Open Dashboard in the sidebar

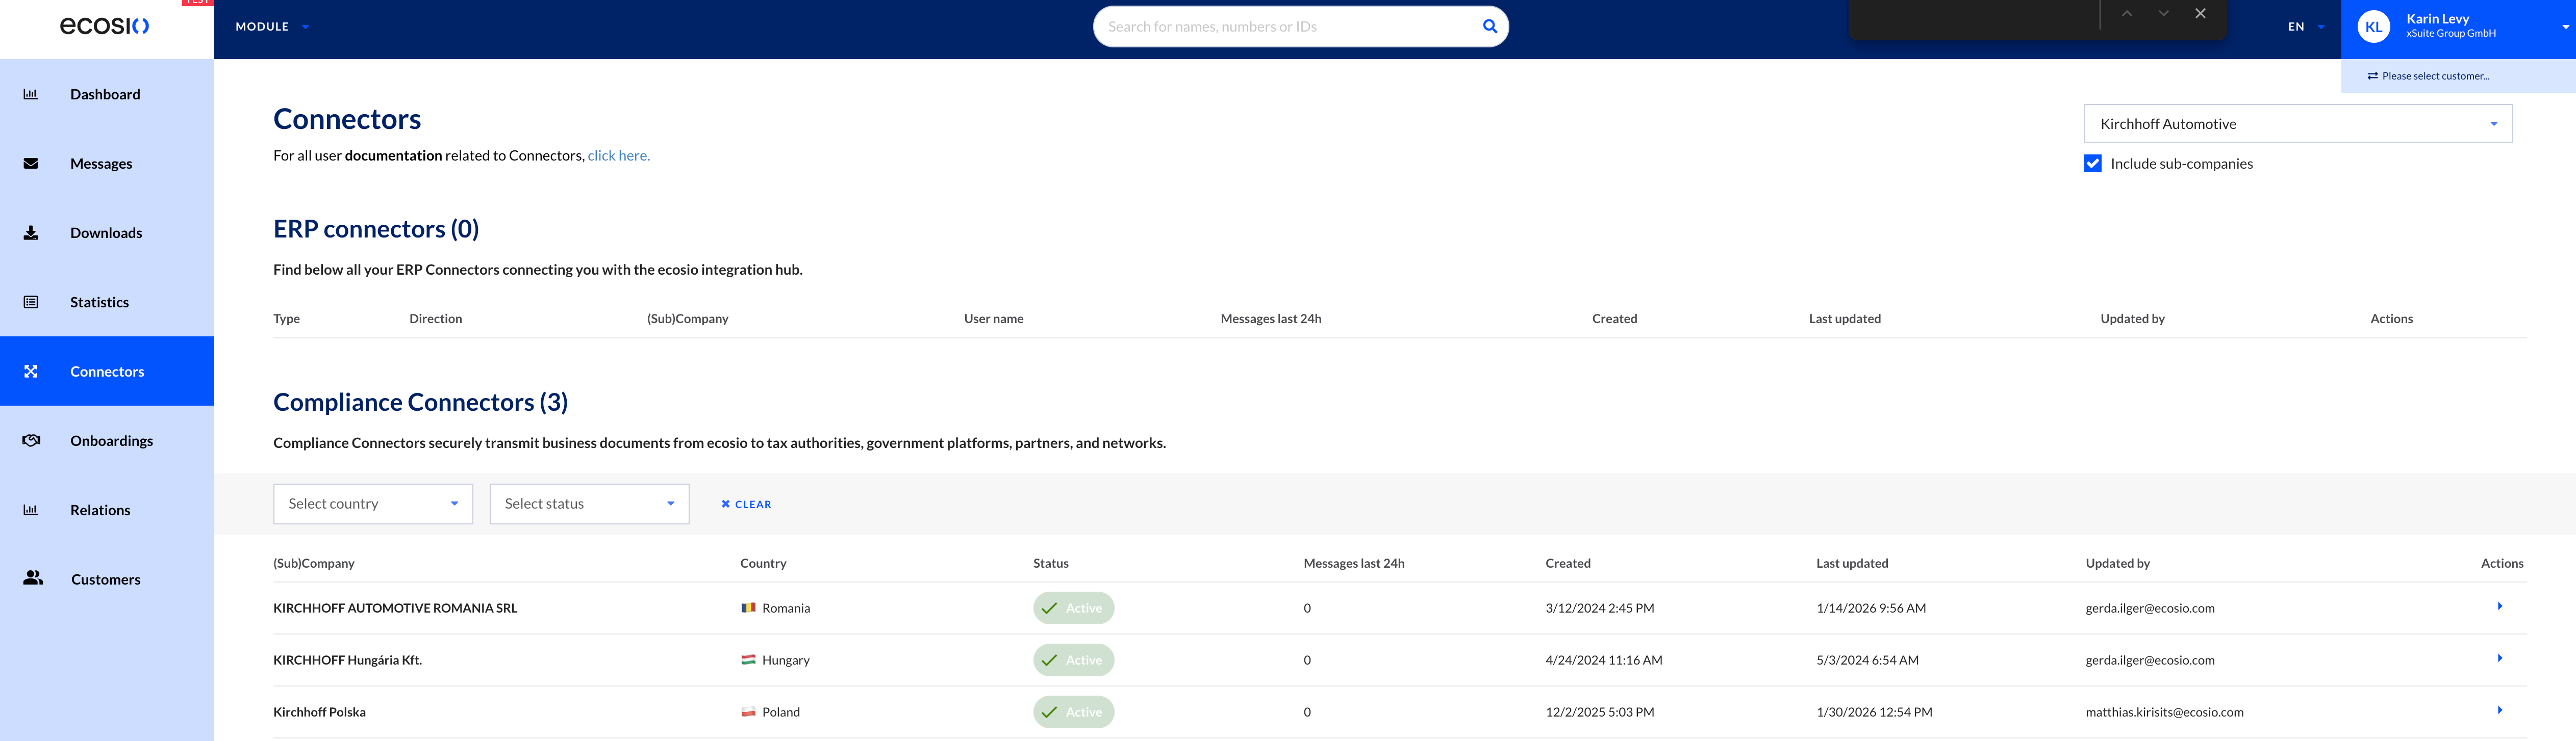107,95
